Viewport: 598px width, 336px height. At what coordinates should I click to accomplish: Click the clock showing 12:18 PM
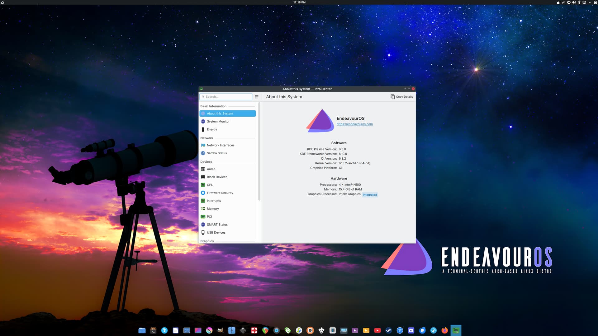pyautogui.click(x=299, y=2)
